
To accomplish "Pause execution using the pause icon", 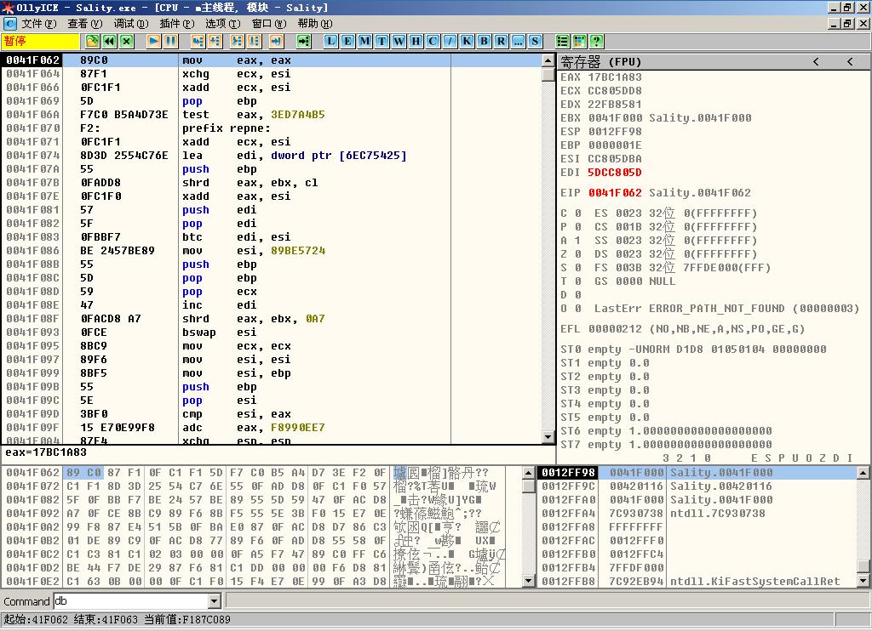I will 170,41.
